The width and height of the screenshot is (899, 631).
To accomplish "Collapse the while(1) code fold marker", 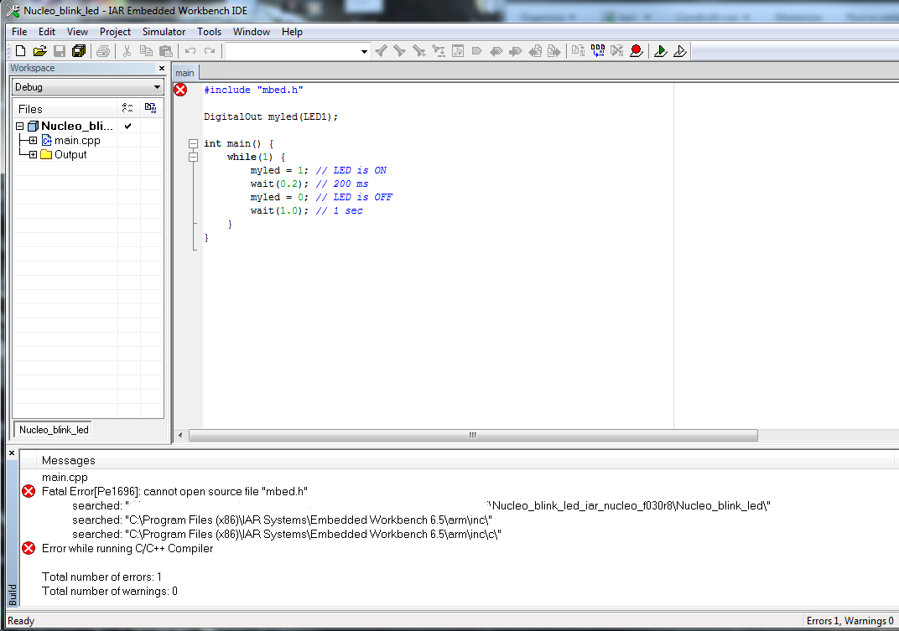I will tap(193, 157).
